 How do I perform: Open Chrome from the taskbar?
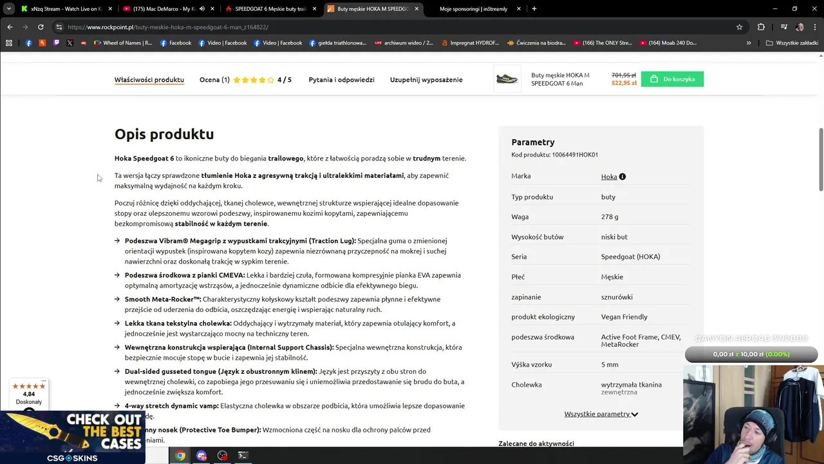180,456
